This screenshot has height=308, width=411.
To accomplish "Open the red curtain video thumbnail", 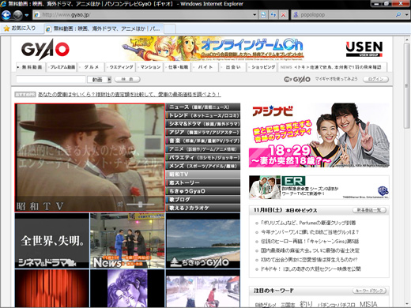I will [x=52, y=288].
